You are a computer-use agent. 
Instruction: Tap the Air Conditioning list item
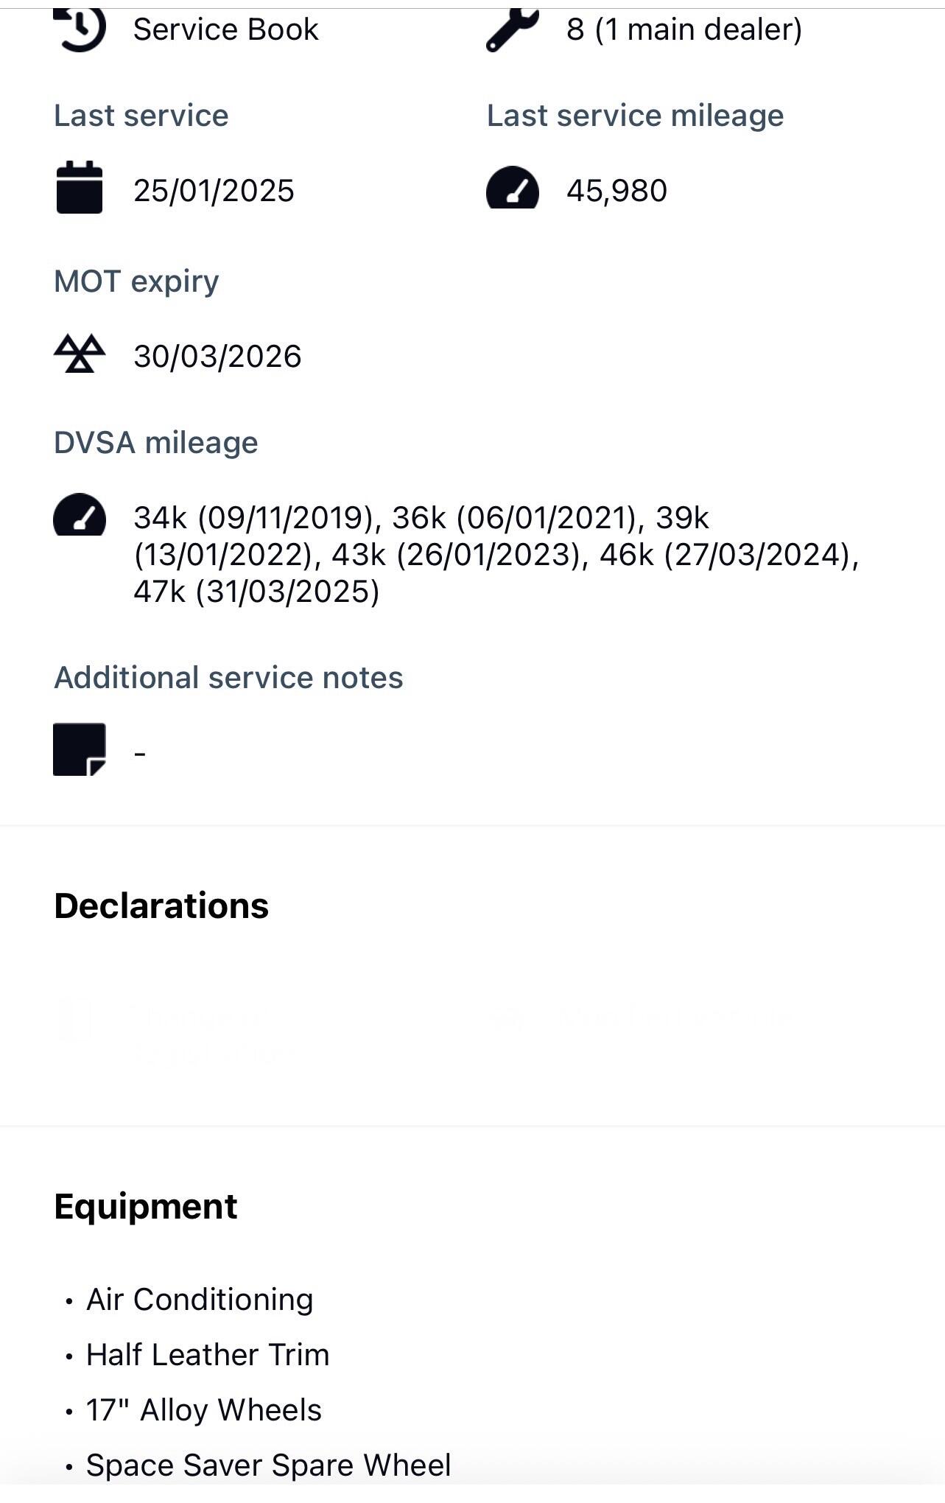(200, 1300)
